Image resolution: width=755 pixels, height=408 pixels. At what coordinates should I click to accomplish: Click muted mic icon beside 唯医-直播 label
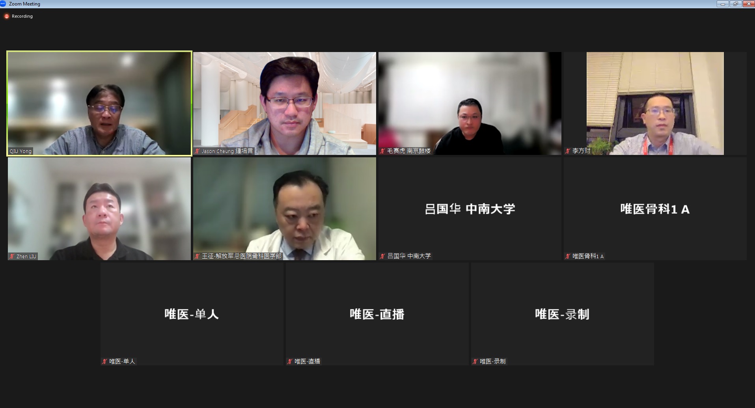[290, 361]
